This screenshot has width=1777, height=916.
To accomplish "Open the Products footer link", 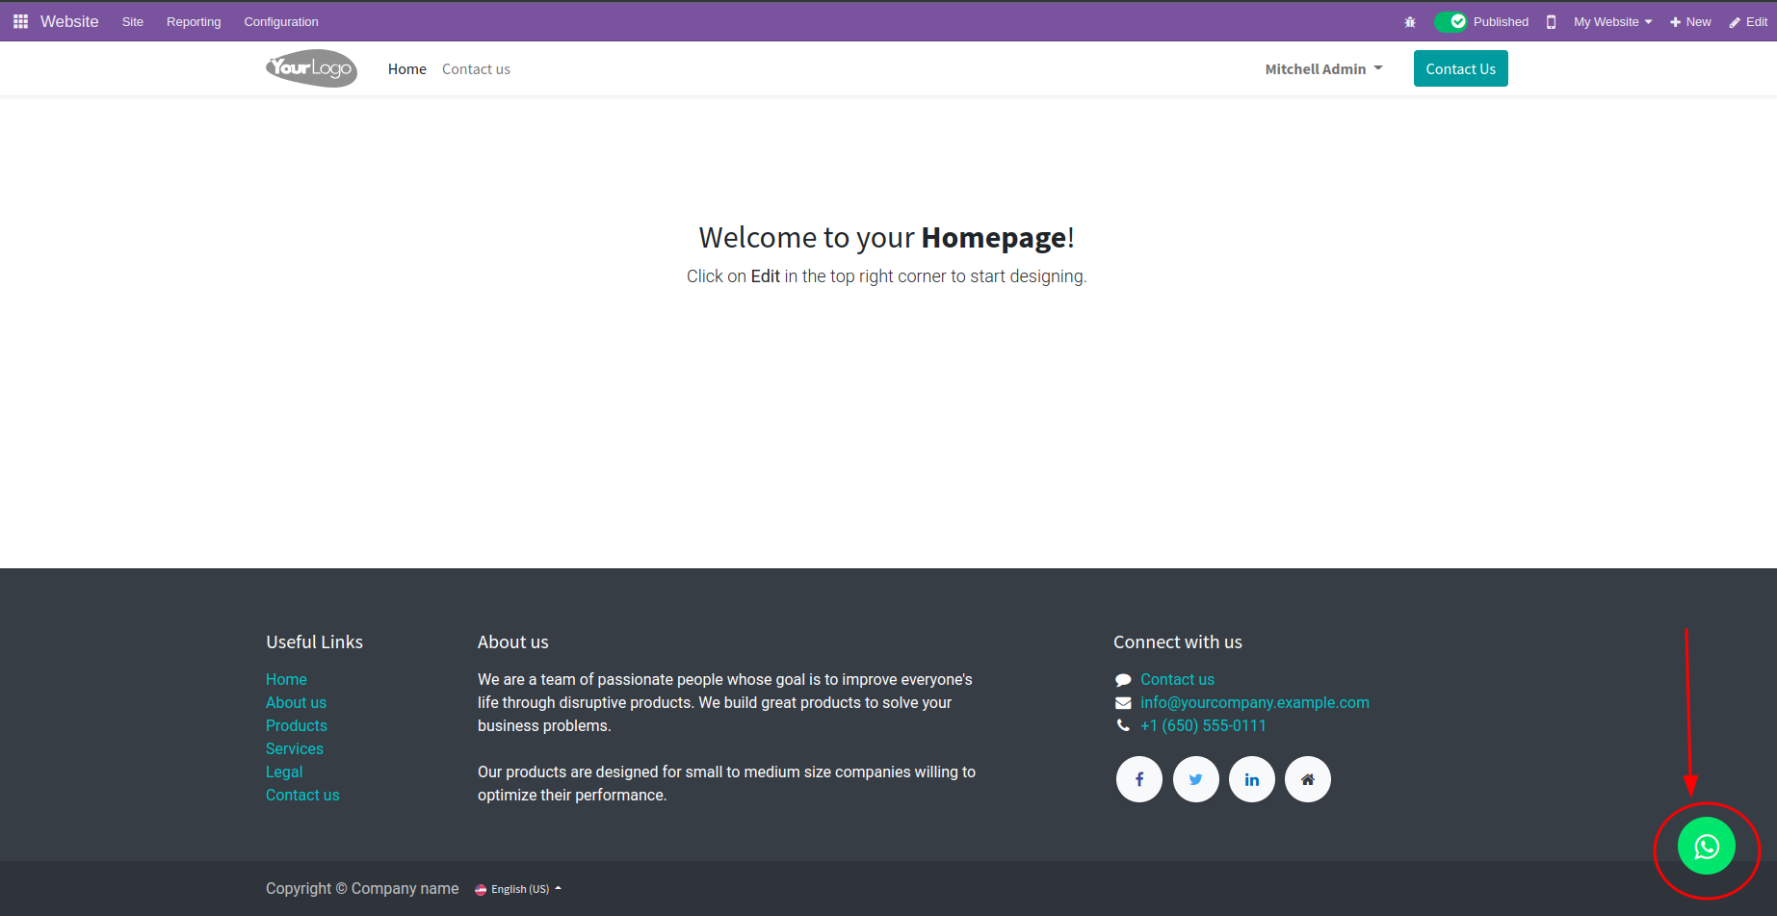I will (x=297, y=725).
